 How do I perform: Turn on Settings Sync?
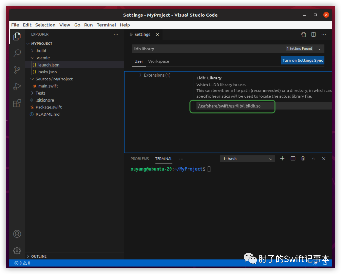(302, 60)
